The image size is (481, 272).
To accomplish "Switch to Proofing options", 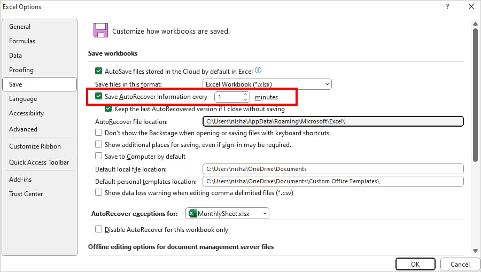I will coord(39,70).
